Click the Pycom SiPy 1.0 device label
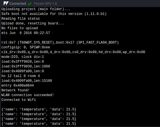This screenshot has height=127, width=160. click(x=45, y=4)
